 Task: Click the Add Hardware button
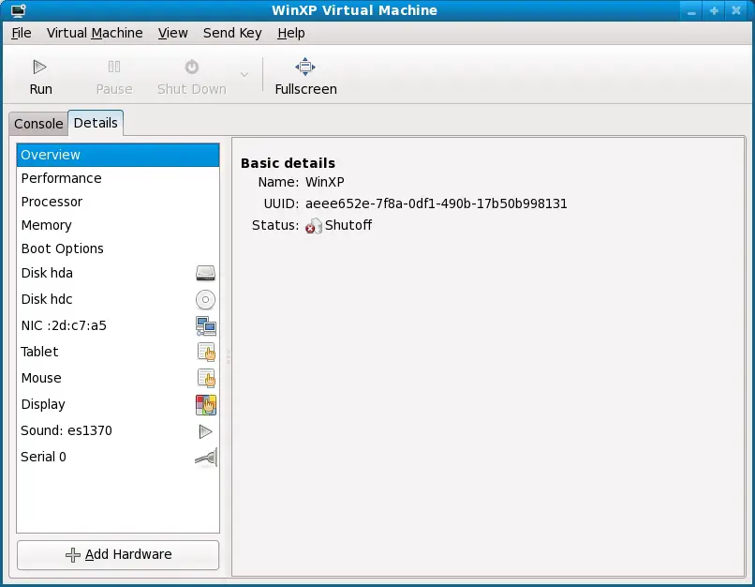click(117, 555)
